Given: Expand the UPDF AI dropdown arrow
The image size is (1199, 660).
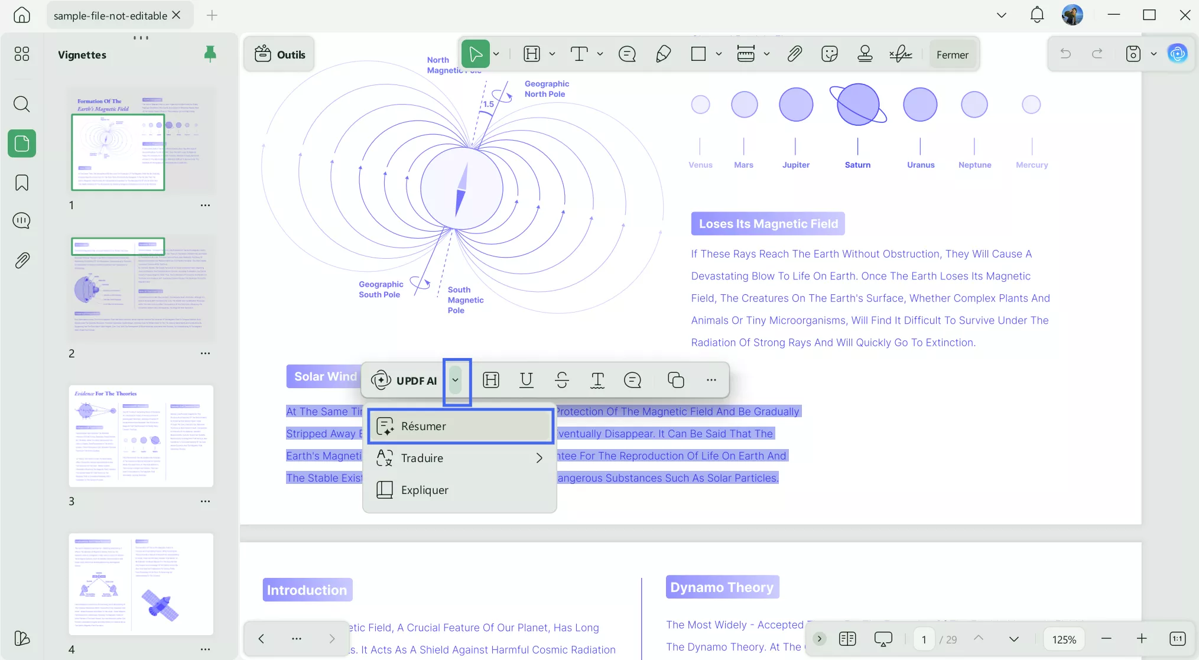Looking at the screenshot, I should point(456,380).
